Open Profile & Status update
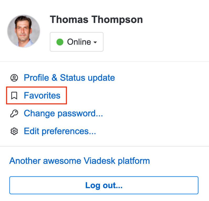This screenshot has height=201, width=209. coord(69,78)
